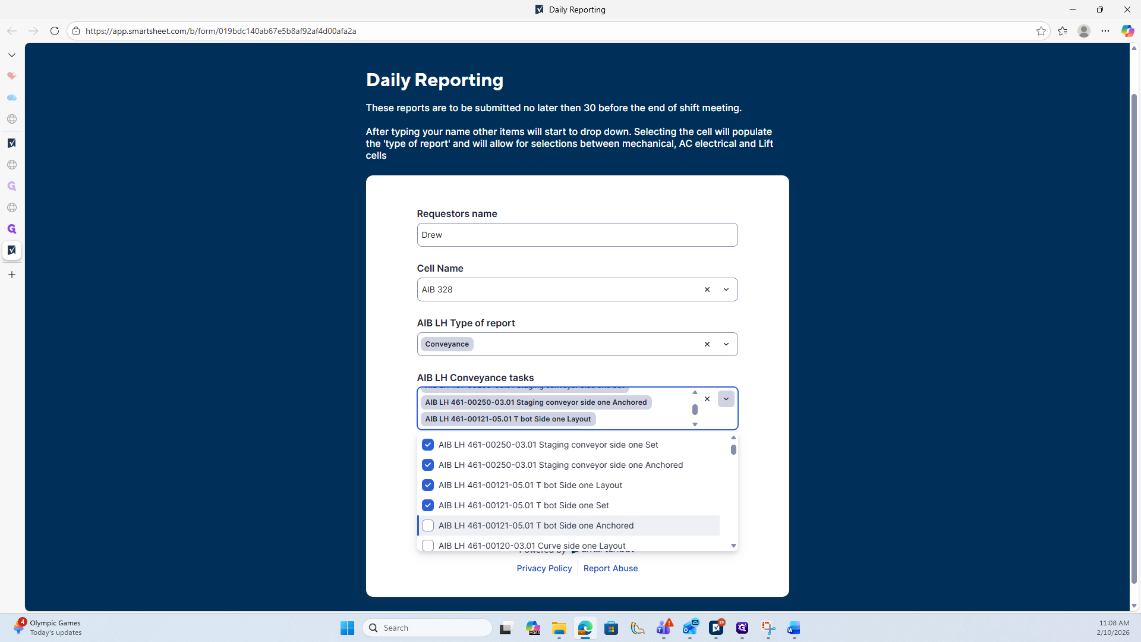Clear all Conveyance tasks with X

707,399
